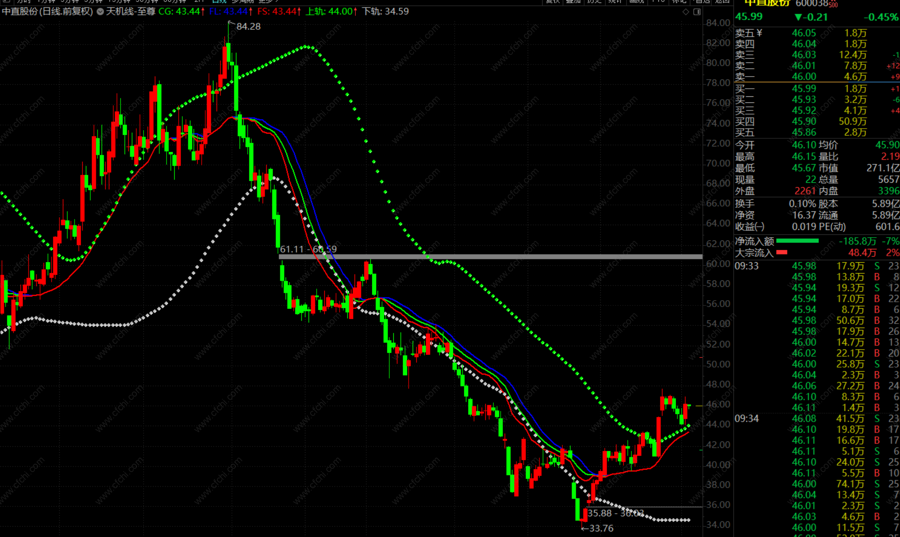Open the 天机线-至尊 indicator dropdown arrow
The width and height of the screenshot is (900, 537).
[x=100, y=12]
